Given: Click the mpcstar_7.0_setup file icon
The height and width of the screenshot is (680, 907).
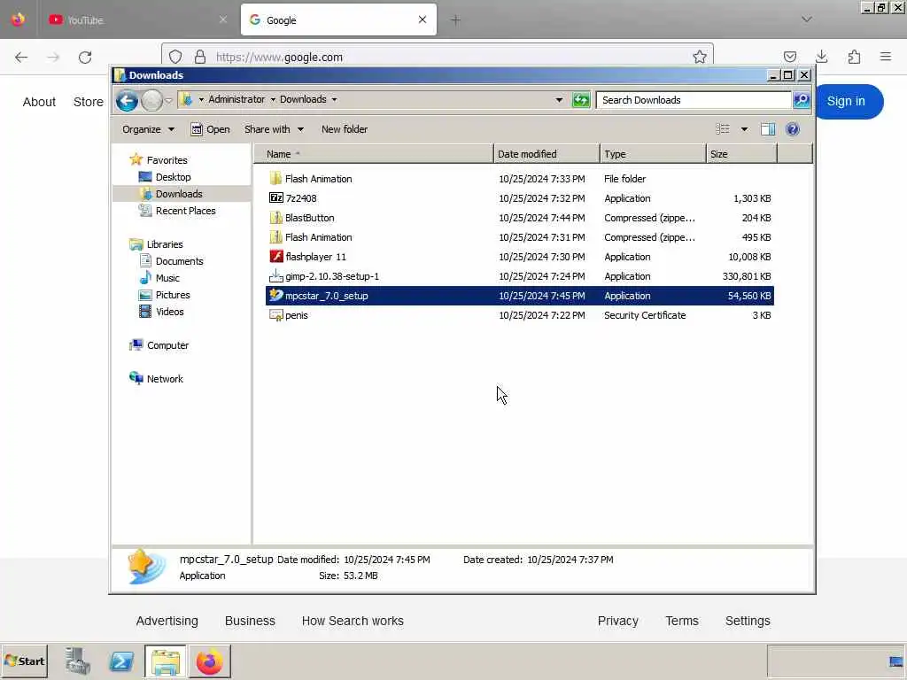Looking at the screenshot, I should point(276,296).
